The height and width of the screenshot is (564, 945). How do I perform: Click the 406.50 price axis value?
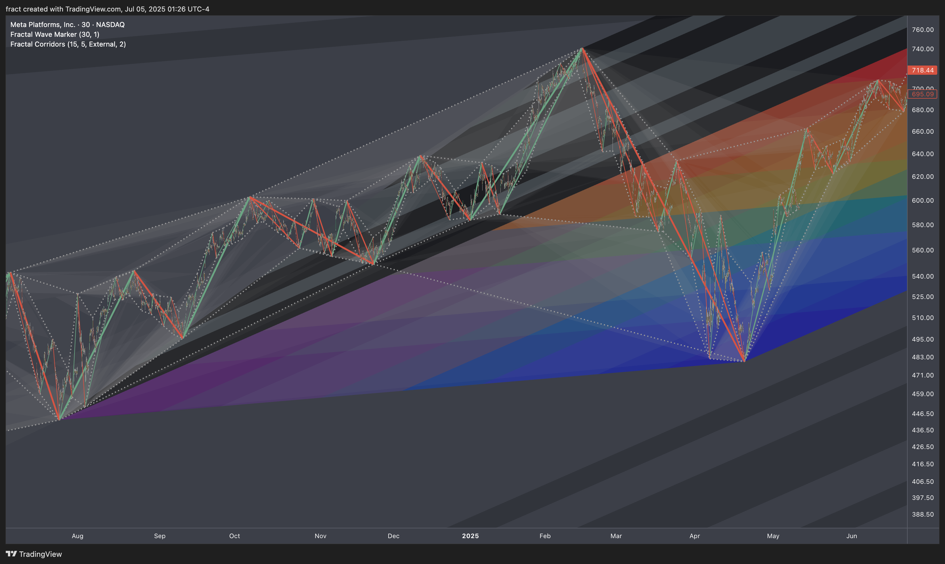coord(923,481)
